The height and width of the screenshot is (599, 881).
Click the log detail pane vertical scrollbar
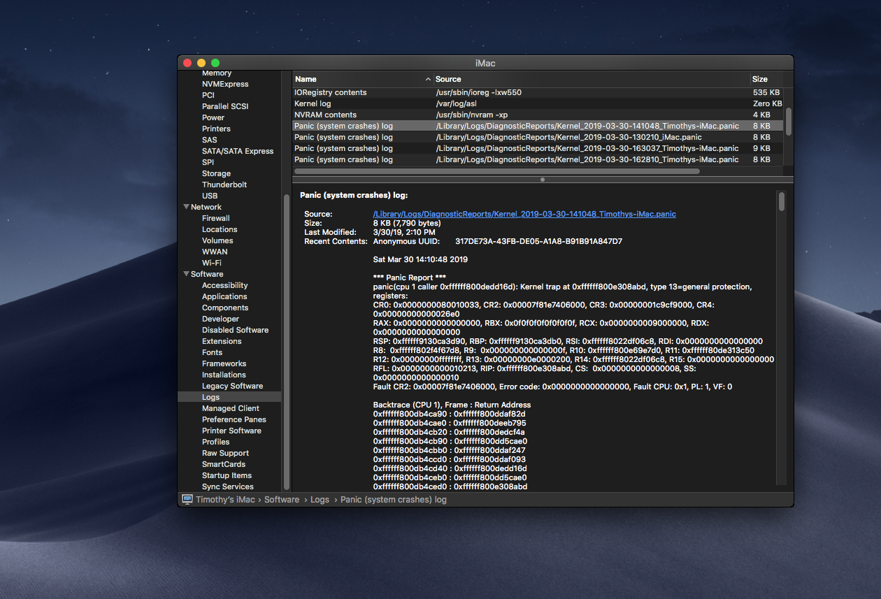[x=782, y=201]
